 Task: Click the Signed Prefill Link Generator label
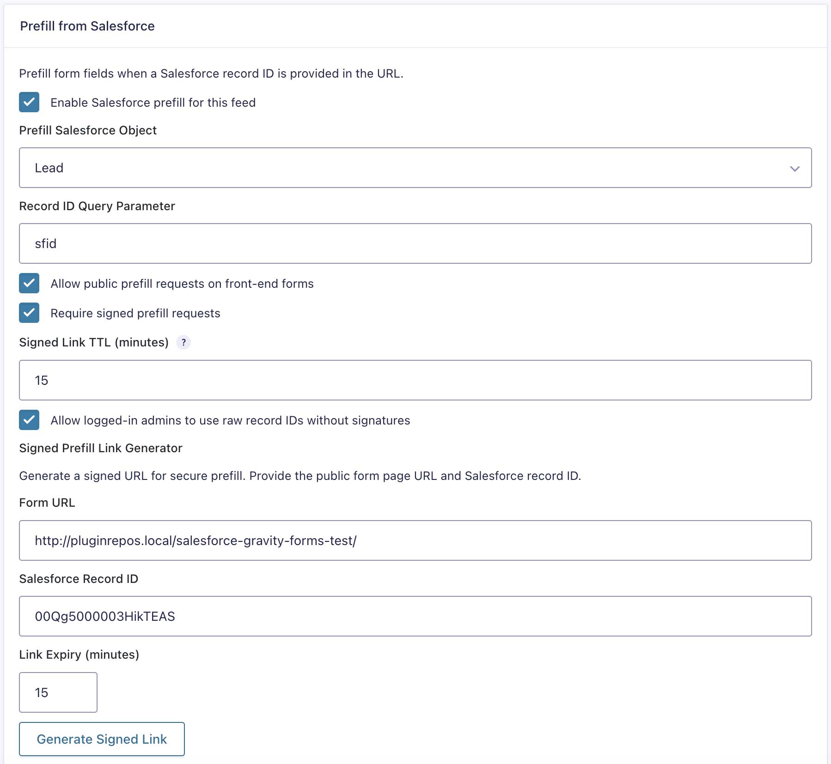[x=100, y=448]
